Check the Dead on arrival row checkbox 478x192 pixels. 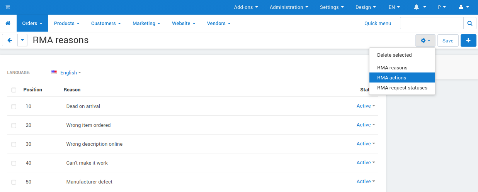tap(14, 106)
